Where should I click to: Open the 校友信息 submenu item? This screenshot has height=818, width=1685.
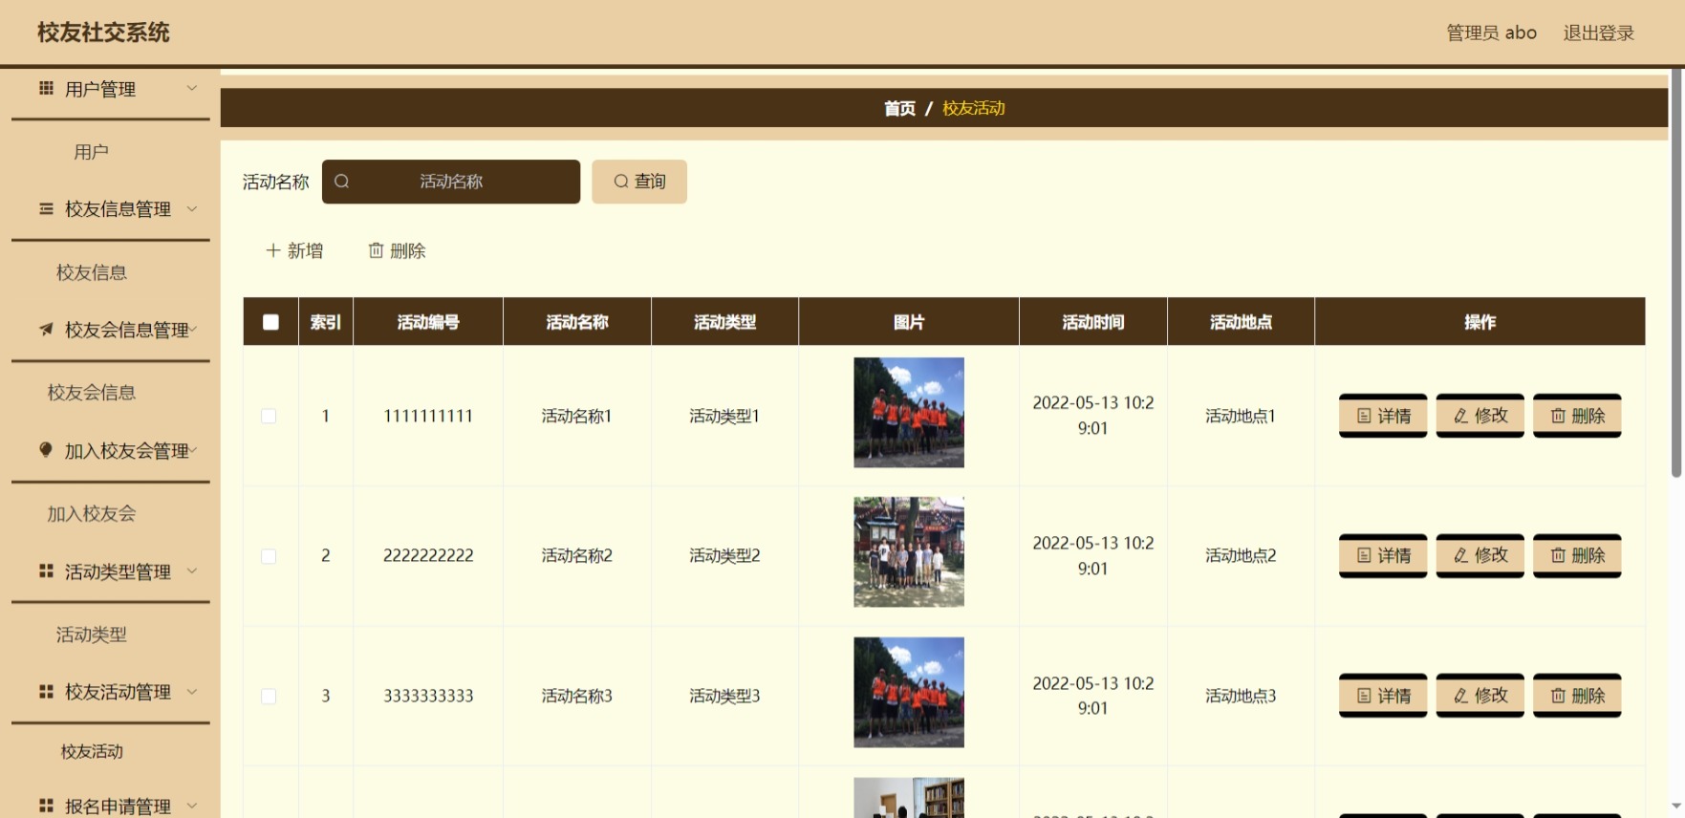92,272
